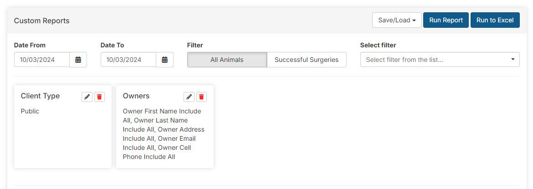Click the Owners card field description text

pos(164,134)
